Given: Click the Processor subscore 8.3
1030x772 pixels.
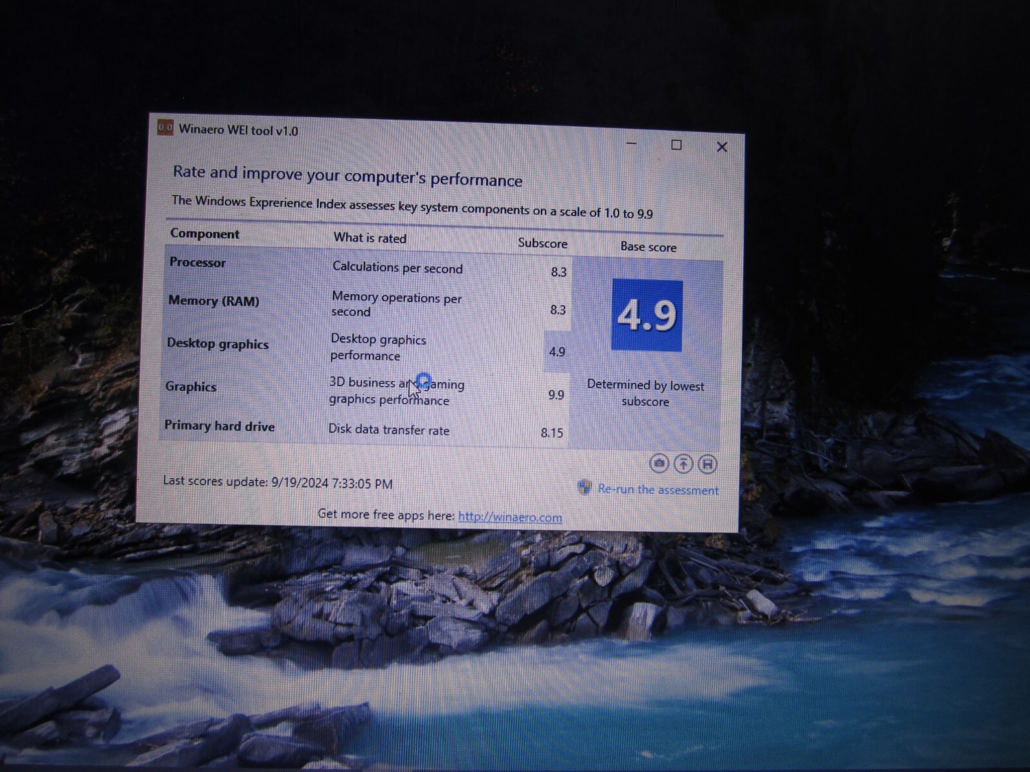Looking at the screenshot, I should (x=559, y=272).
